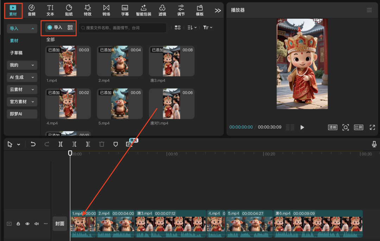Click the media search input field
380x241 pixels.
tap(123, 28)
